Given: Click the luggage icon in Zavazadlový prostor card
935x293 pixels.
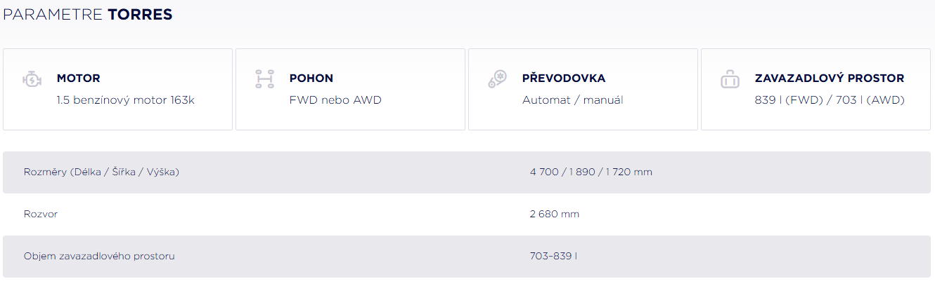Looking at the screenshot, I should tap(730, 79).
